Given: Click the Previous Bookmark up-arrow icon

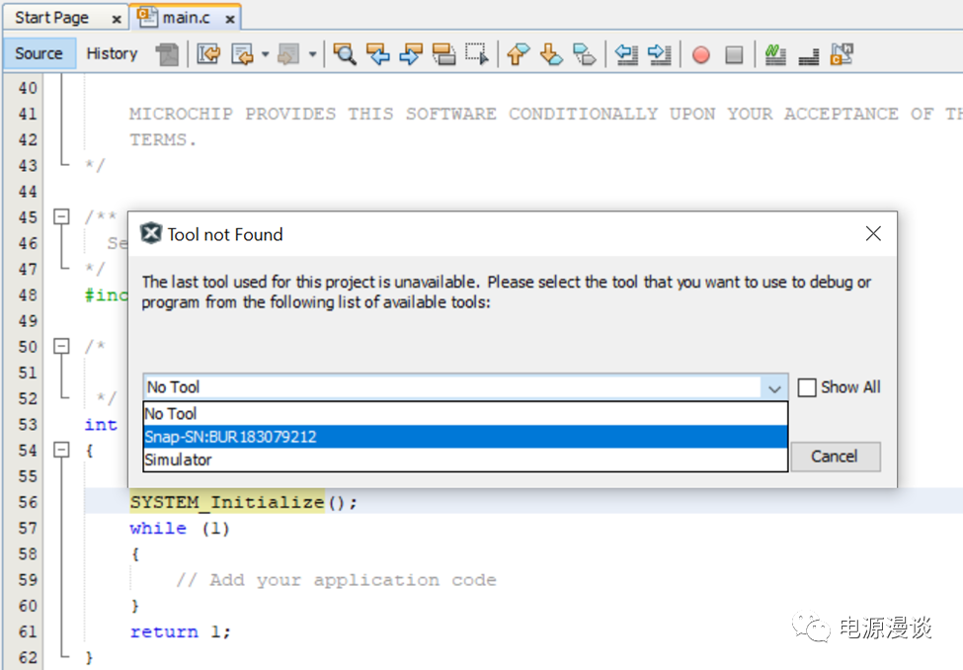Looking at the screenshot, I should coord(518,54).
